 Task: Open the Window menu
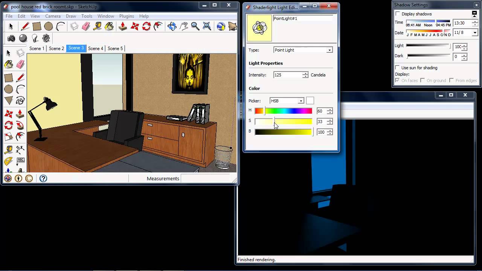106,16
